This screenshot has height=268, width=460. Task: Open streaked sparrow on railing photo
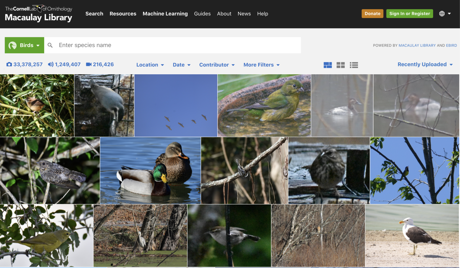[x=329, y=171]
